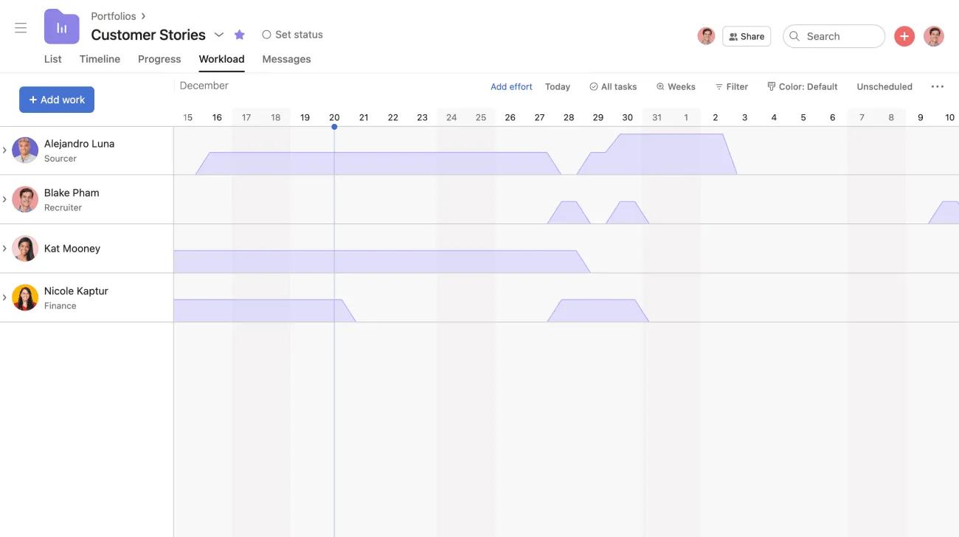Viewport: 959px width, 537px height.
Task: Expand Kat Mooney's workload row
Action: coord(4,249)
